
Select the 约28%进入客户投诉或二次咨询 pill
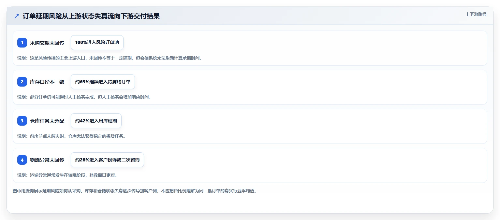(107, 160)
